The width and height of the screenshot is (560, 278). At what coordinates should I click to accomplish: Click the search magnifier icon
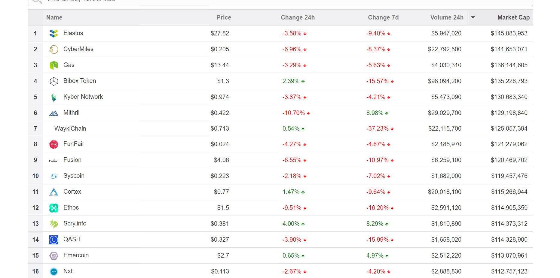point(37,1)
